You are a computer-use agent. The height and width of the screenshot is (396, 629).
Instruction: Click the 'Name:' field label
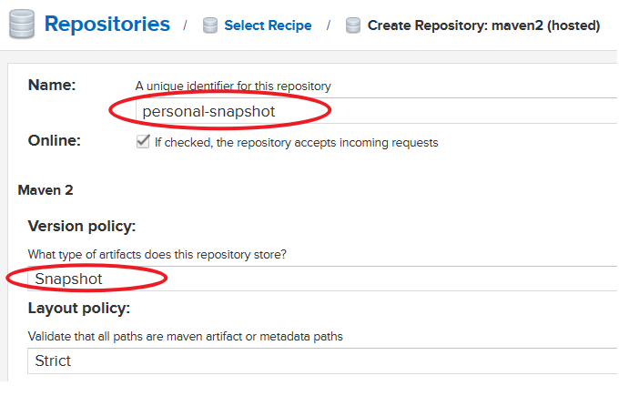point(52,85)
